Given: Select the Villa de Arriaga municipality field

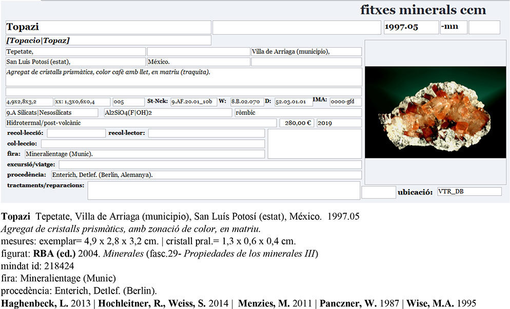Looking at the screenshot, I should [x=306, y=51].
